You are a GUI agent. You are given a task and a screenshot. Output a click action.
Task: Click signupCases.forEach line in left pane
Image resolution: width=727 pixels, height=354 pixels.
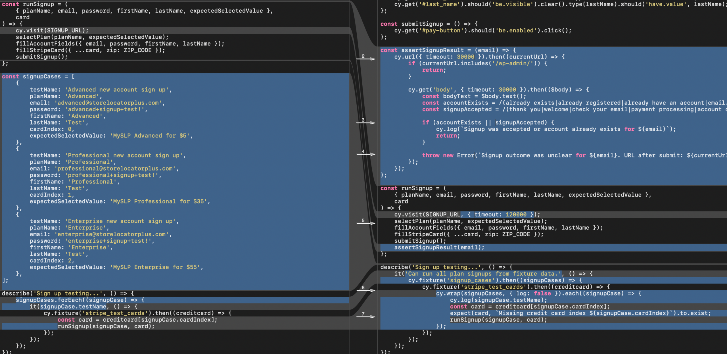[x=80, y=300]
